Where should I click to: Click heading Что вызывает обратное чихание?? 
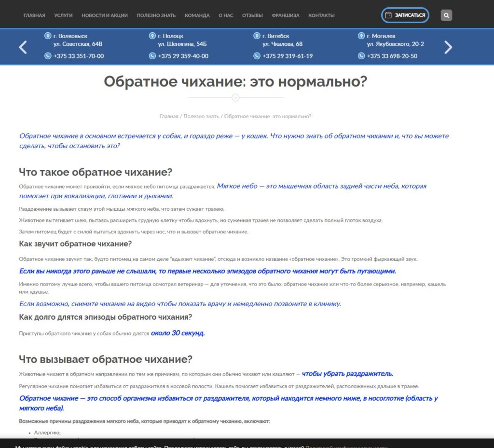point(106,359)
